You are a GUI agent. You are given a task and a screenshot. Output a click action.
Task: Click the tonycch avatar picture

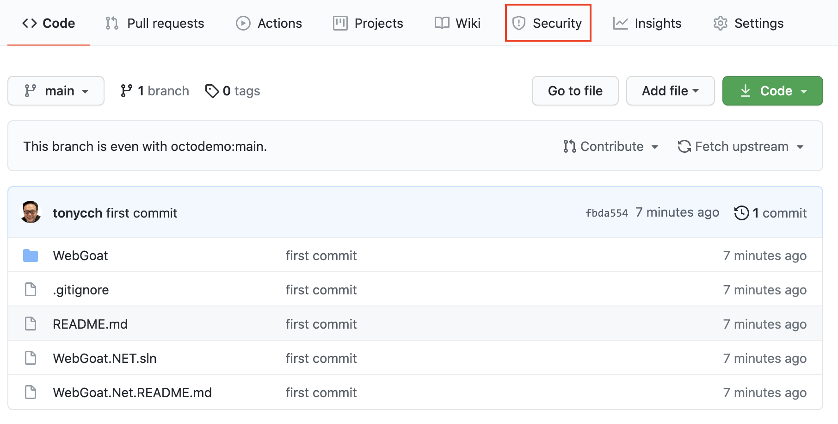tap(31, 212)
